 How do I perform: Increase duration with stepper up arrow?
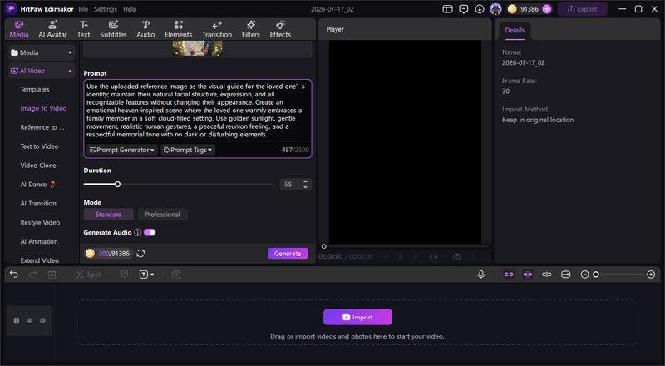click(305, 181)
